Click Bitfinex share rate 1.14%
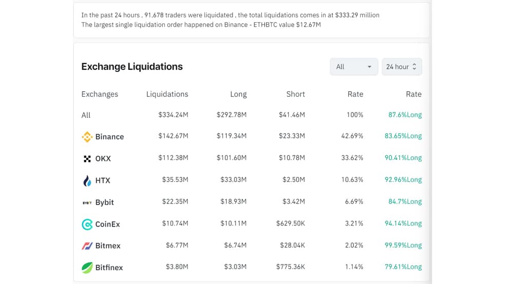505x284 pixels. [x=354, y=267]
